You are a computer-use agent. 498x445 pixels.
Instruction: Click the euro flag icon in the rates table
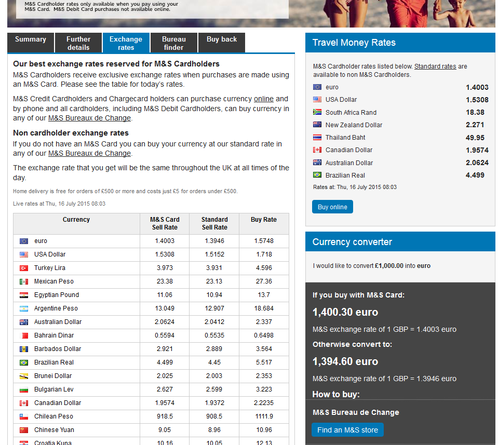pos(24,241)
